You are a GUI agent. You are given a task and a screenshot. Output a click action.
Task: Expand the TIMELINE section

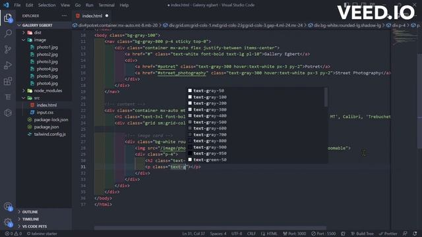(30, 219)
